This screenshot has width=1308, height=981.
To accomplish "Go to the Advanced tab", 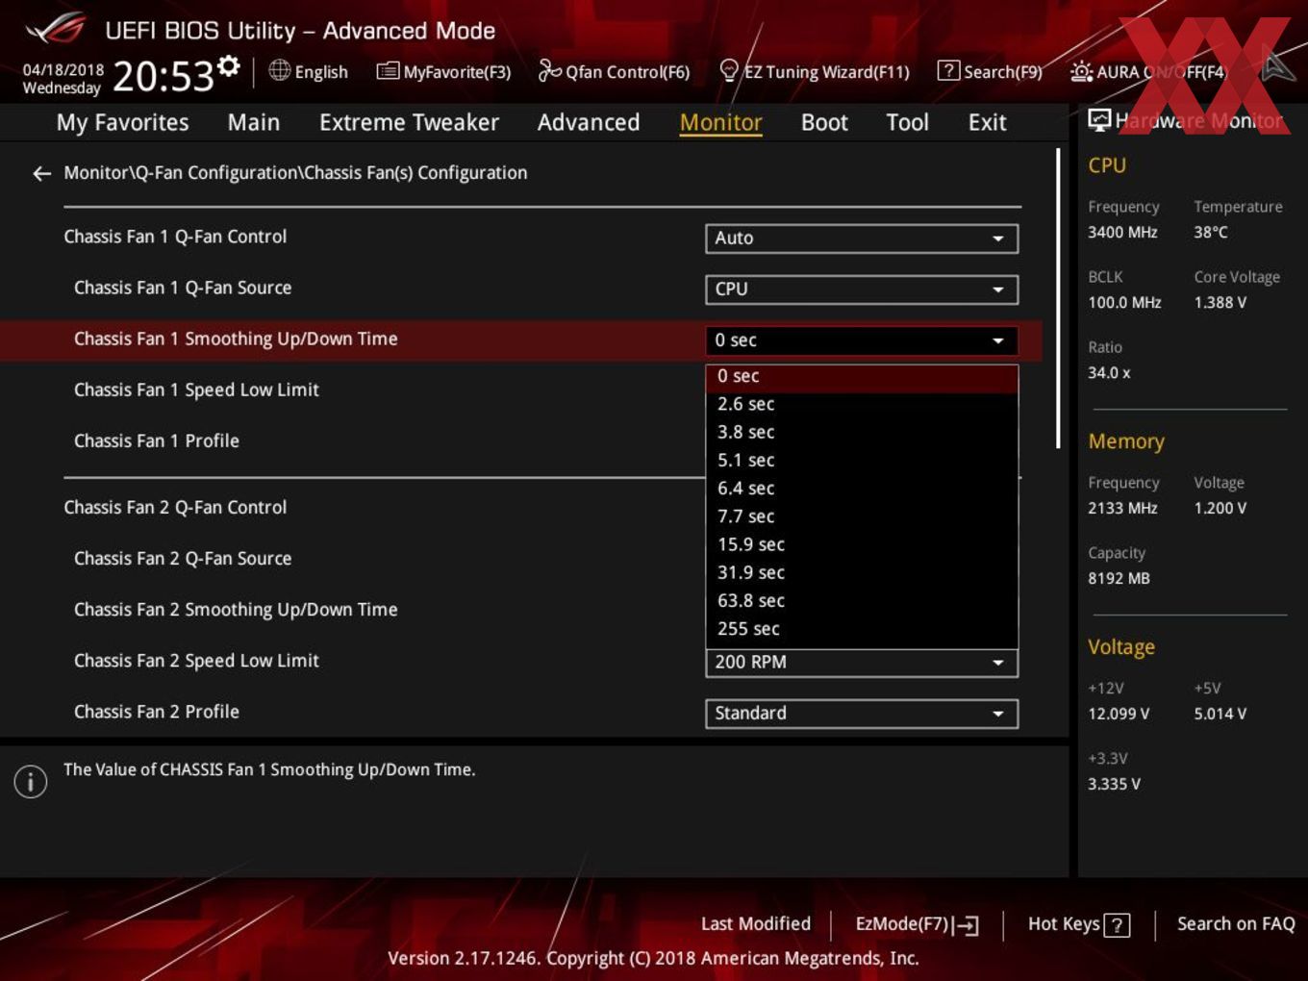I will pos(589,122).
